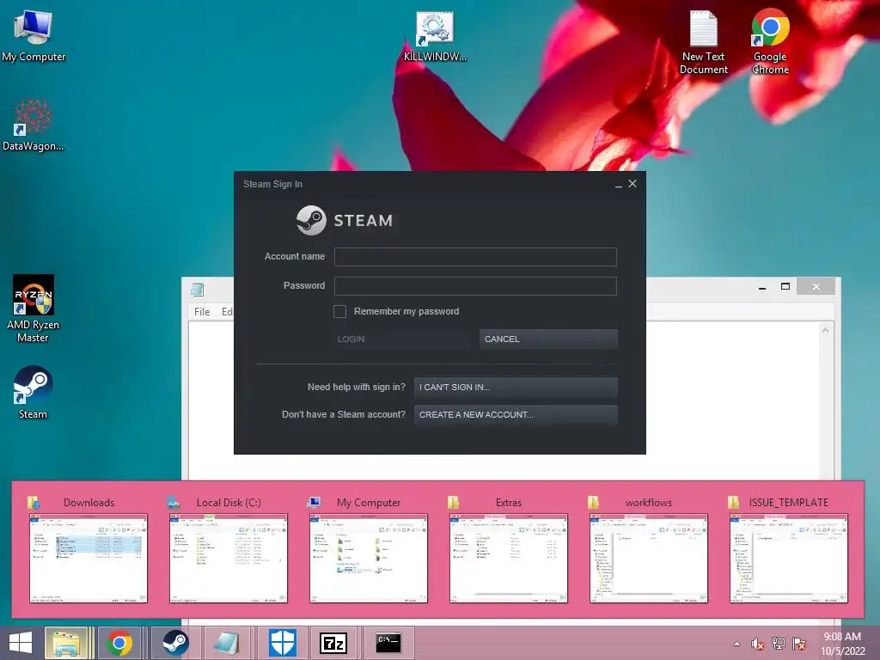880x660 pixels.
Task: Minimize the Steam Sign In window
Action: (x=619, y=184)
